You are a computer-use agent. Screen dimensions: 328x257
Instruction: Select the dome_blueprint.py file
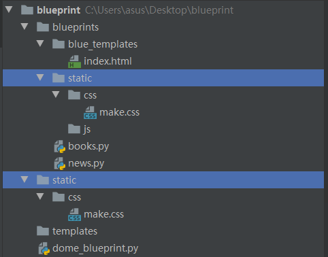[95, 248]
